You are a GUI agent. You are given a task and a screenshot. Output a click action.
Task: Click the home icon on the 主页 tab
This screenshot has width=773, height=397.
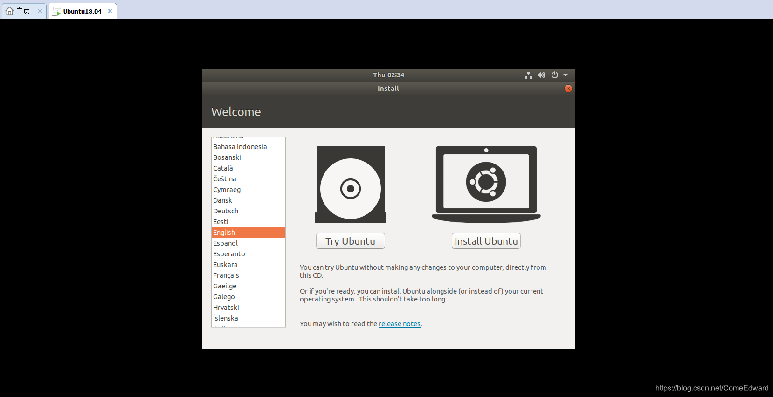pyautogui.click(x=10, y=11)
